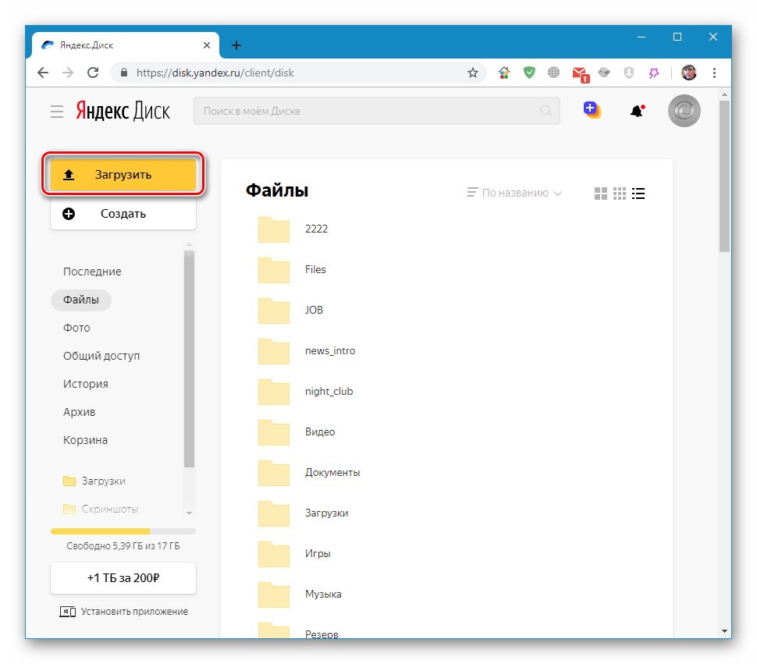Bookmark page with star icon
The image size is (757, 664).
click(x=473, y=73)
